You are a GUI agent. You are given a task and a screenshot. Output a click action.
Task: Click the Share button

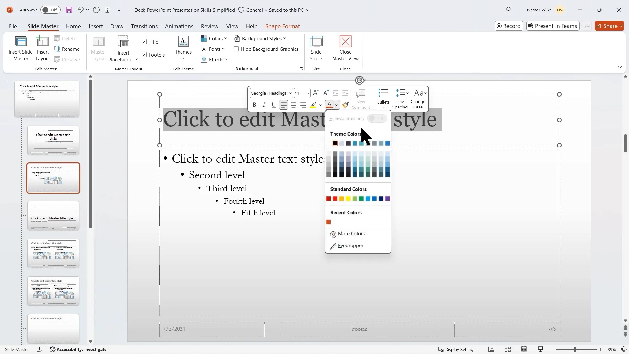coord(609,26)
